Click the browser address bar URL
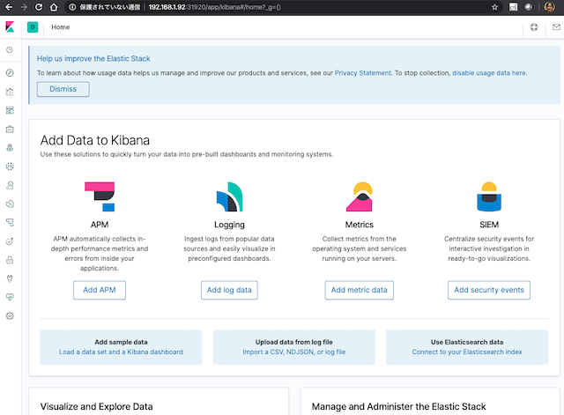The width and height of the screenshot is (564, 415). (x=214, y=7)
